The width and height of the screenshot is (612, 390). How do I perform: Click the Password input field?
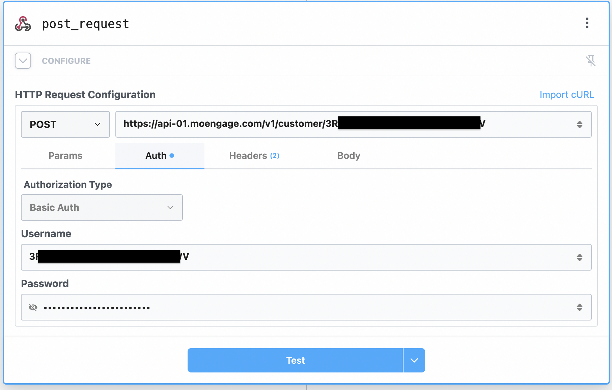(306, 307)
